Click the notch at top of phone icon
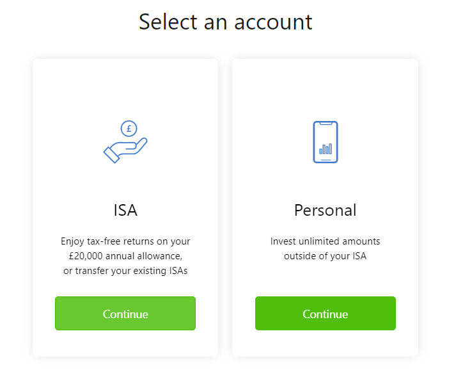 click(326, 124)
